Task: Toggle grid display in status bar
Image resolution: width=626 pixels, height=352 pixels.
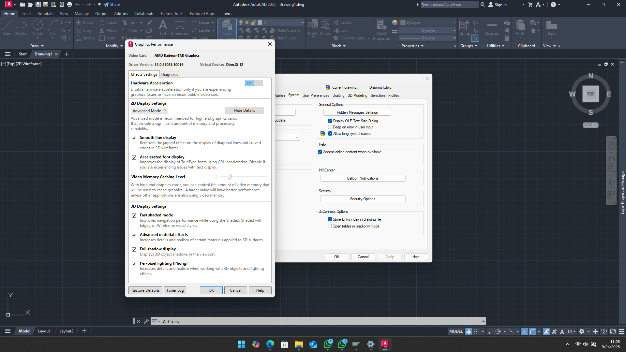Action: tap(468, 331)
